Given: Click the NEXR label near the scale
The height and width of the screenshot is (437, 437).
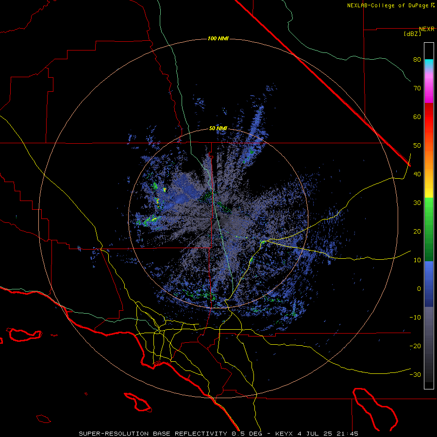Looking at the screenshot, I should click(427, 29).
